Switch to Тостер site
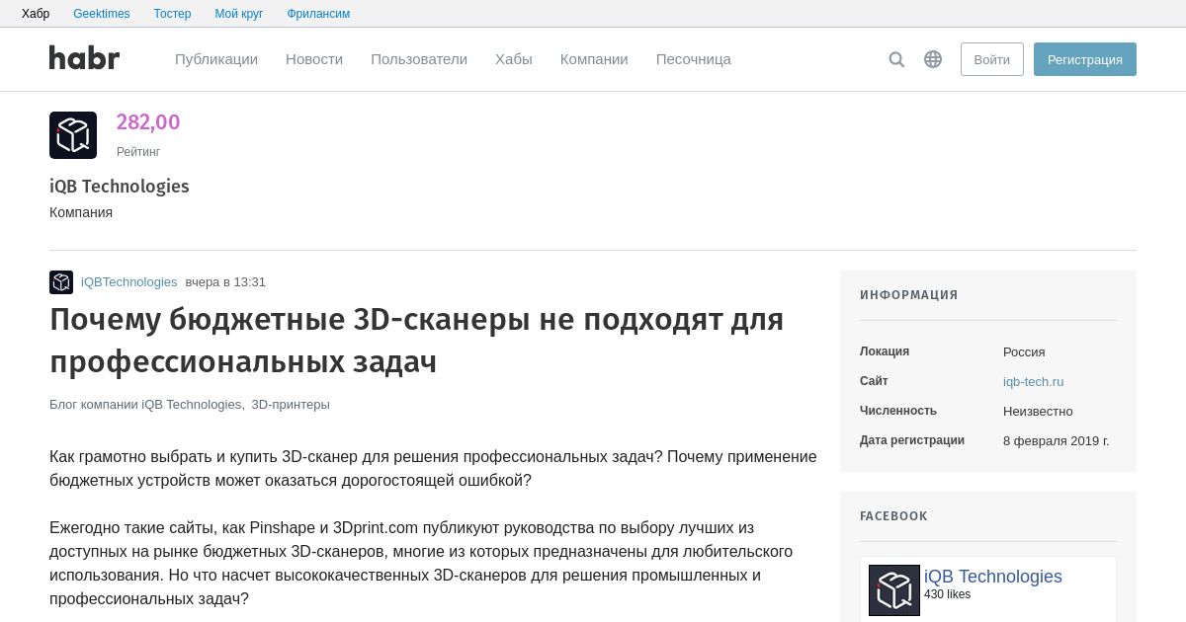The width and height of the screenshot is (1186, 622). 173,14
